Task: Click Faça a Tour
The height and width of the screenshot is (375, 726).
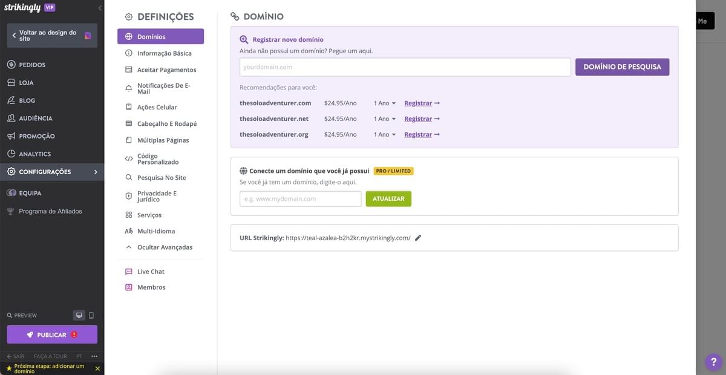Action: coord(51,356)
